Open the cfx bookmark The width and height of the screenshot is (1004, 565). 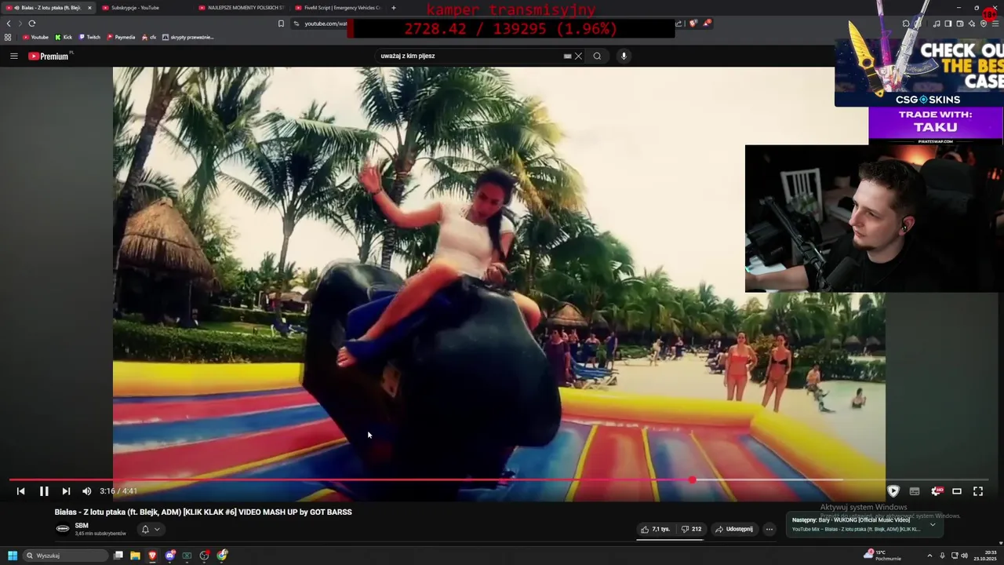[149, 37]
